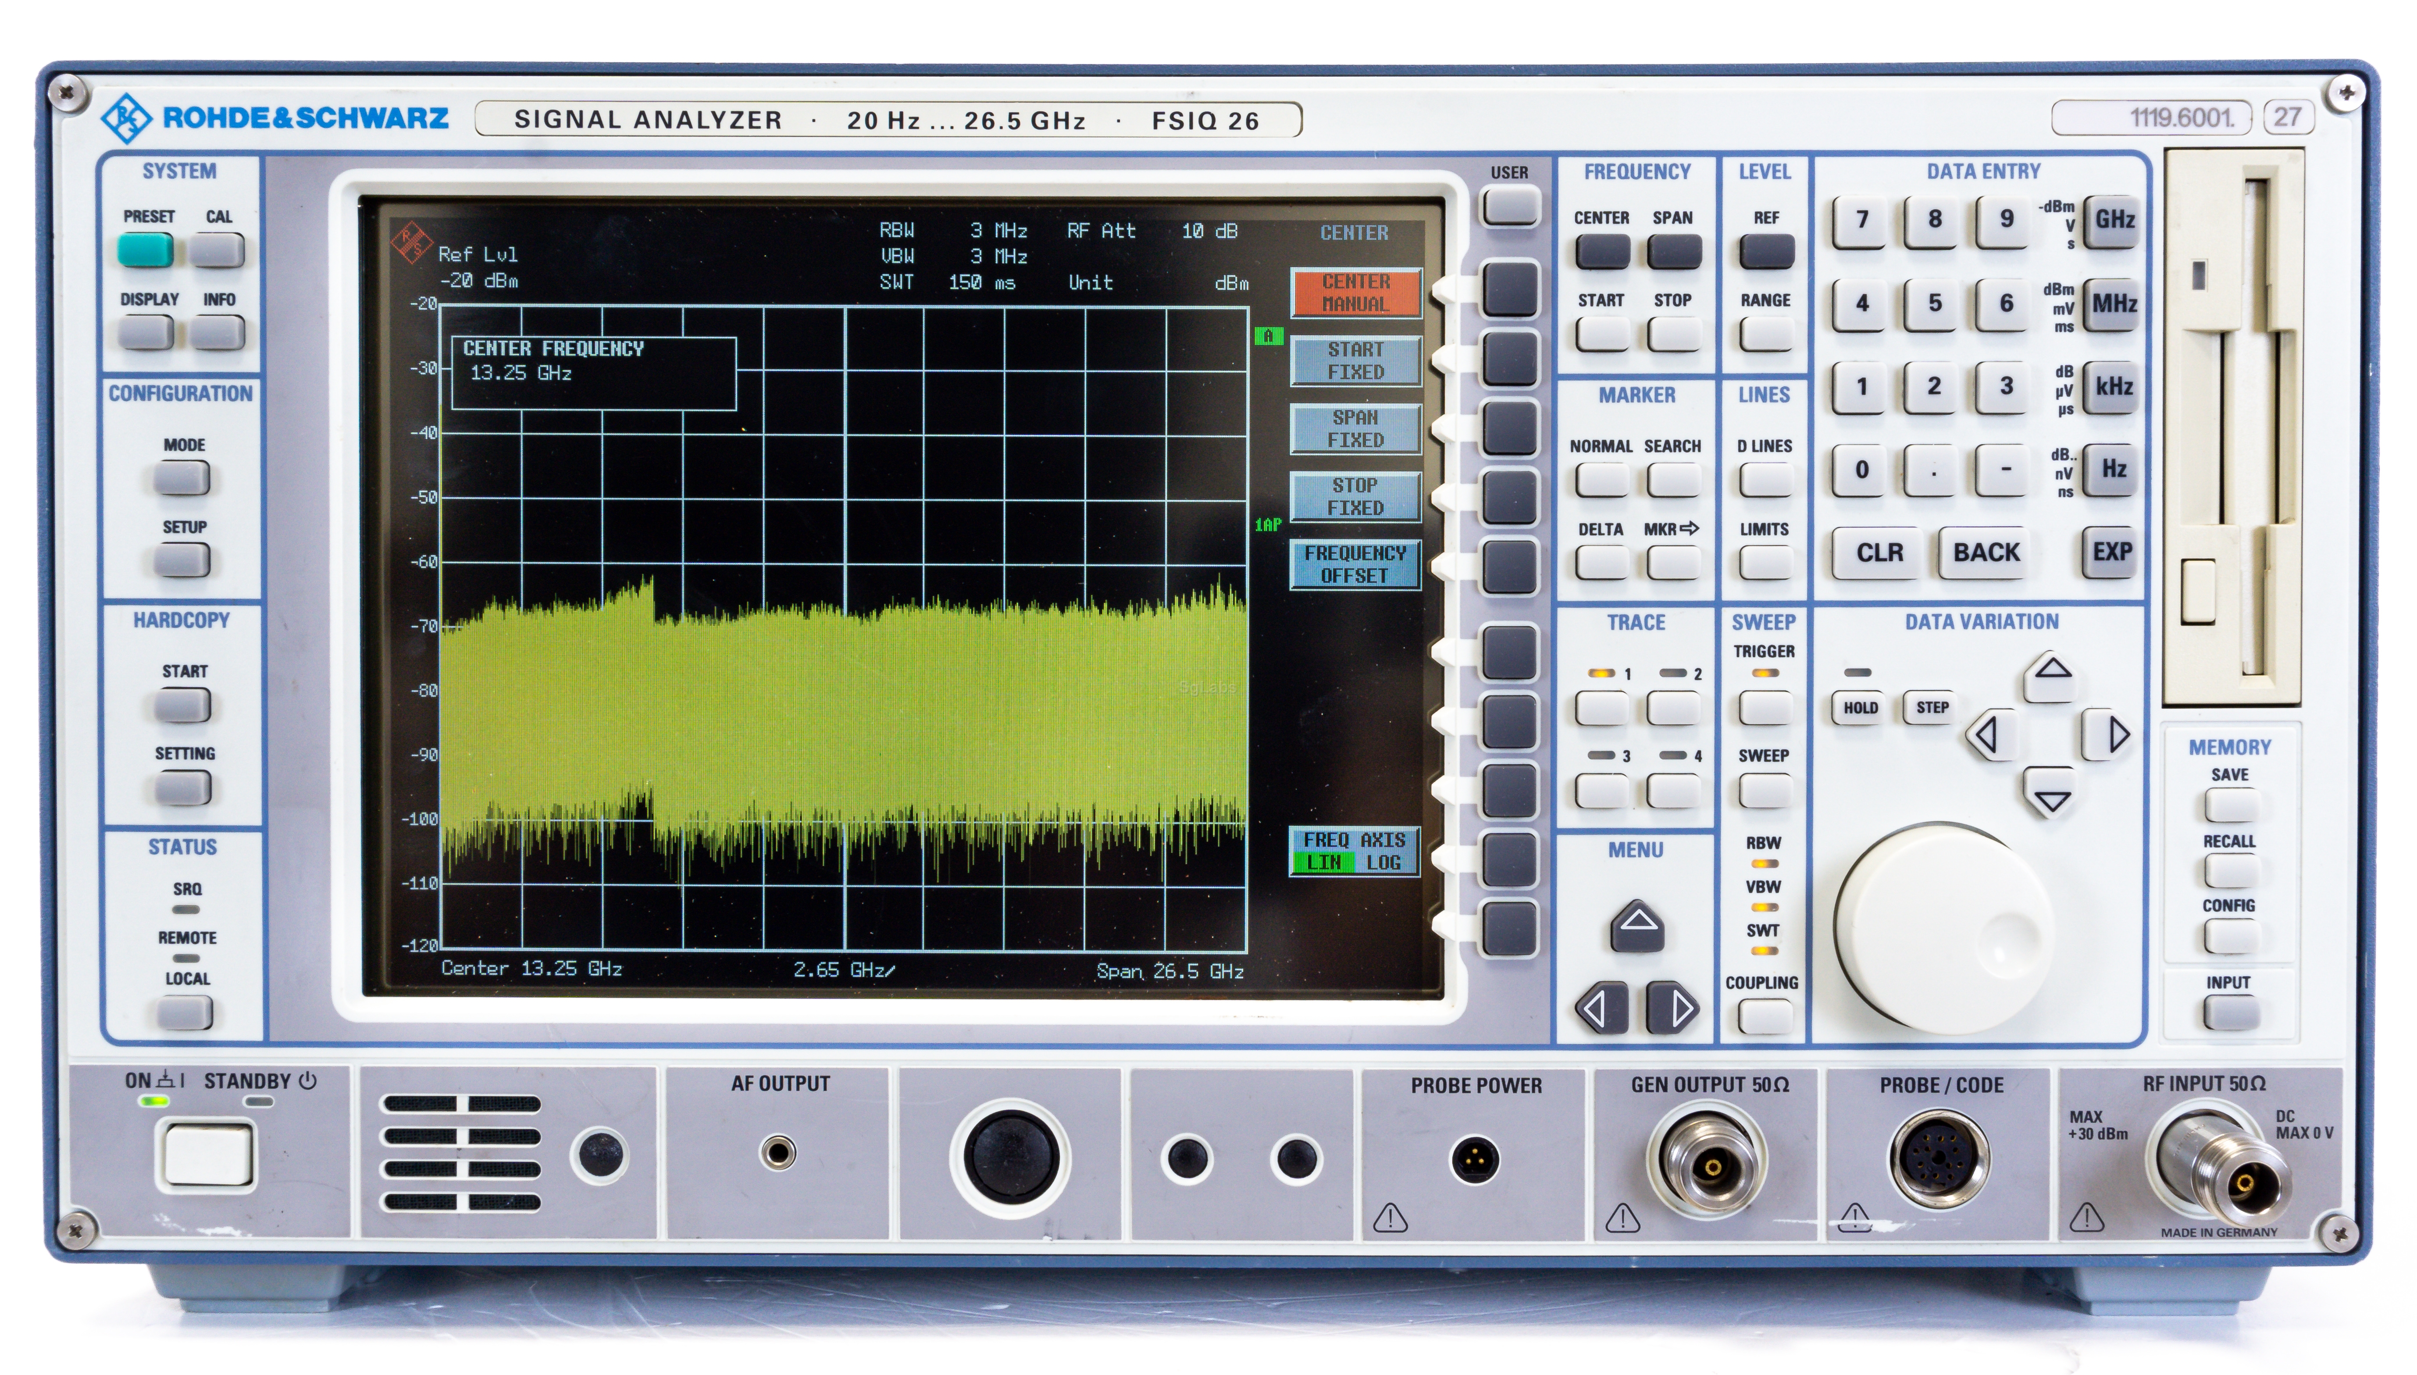Select the START FIXED softkey
Viewport: 2417px width, 1375px height.
click(x=1355, y=361)
